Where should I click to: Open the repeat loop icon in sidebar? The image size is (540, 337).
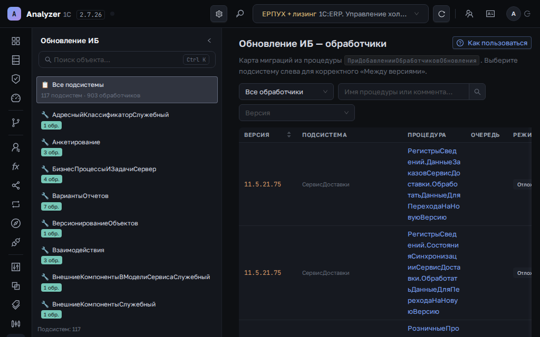coord(16,205)
